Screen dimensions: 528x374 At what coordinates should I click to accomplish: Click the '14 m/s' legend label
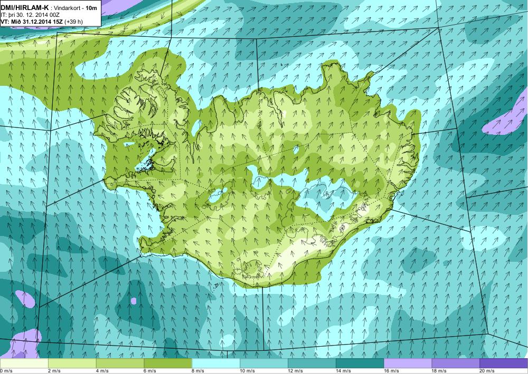pos(344,371)
